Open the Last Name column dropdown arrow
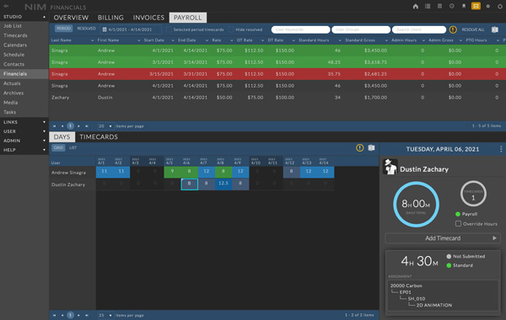The image size is (506, 320). [x=92, y=40]
